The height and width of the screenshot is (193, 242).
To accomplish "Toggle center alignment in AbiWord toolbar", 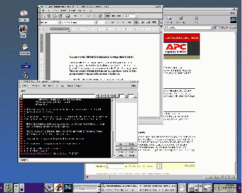I will pyautogui.click(x=143, y=22).
